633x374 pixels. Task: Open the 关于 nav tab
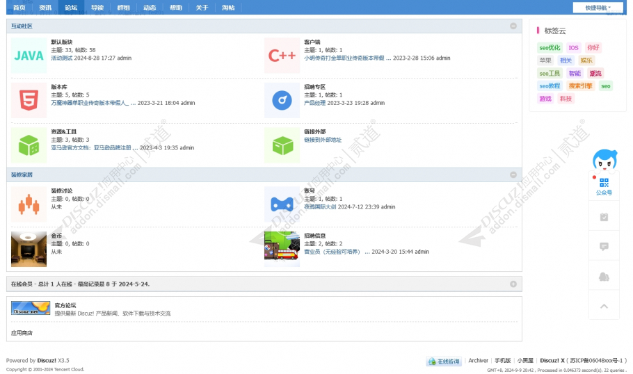(x=202, y=7)
